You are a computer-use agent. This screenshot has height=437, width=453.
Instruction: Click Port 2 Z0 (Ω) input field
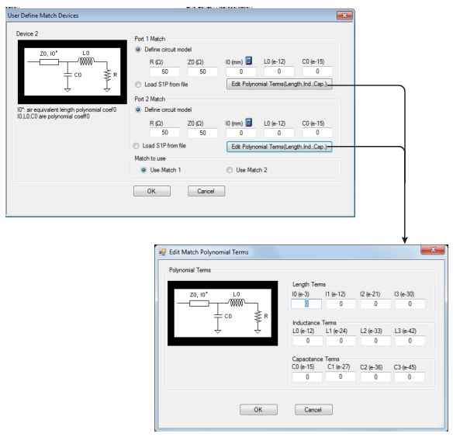[202, 133]
